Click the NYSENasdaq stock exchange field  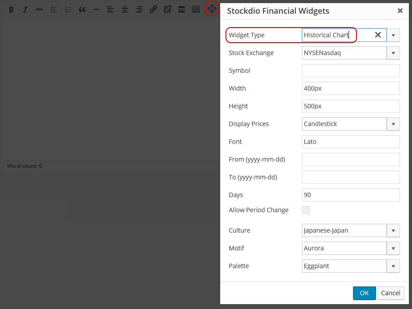click(344, 53)
